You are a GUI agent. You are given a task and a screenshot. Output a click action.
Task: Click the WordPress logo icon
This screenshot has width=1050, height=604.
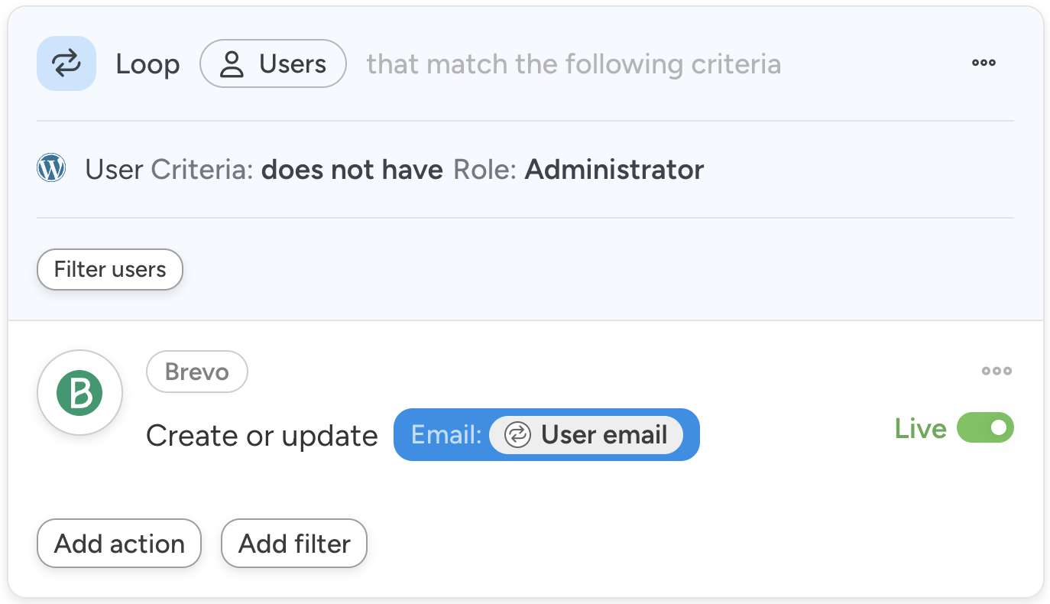(x=51, y=168)
